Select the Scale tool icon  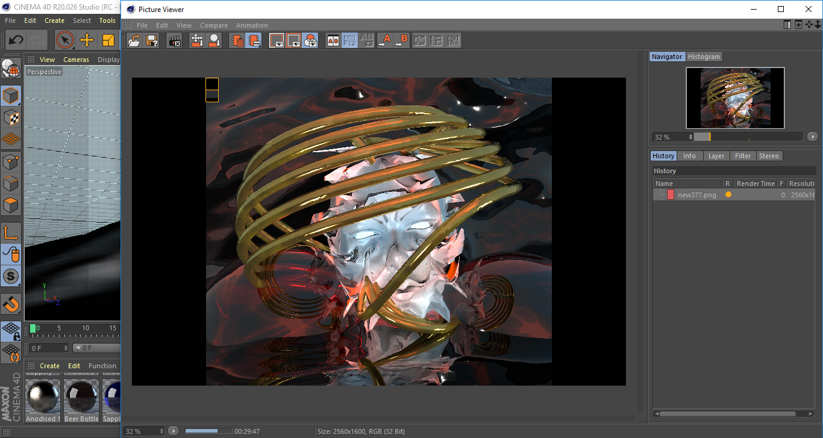coord(108,40)
